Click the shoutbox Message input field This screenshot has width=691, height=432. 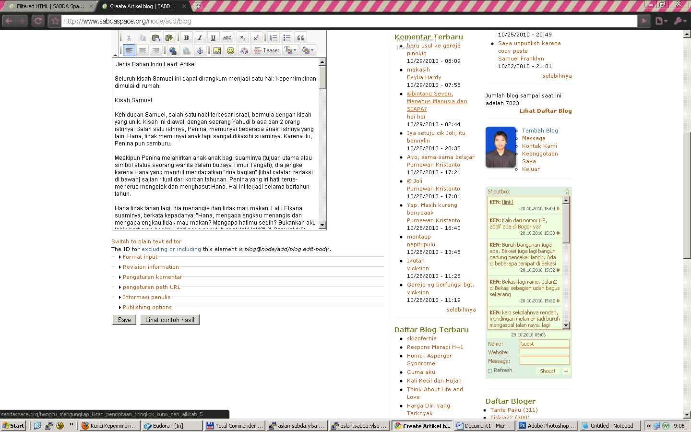tap(544, 361)
